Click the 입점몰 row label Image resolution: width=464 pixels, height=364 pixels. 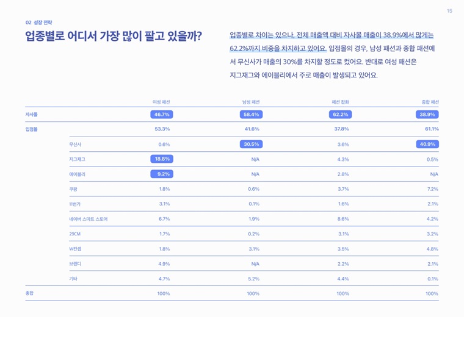tap(31, 129)
